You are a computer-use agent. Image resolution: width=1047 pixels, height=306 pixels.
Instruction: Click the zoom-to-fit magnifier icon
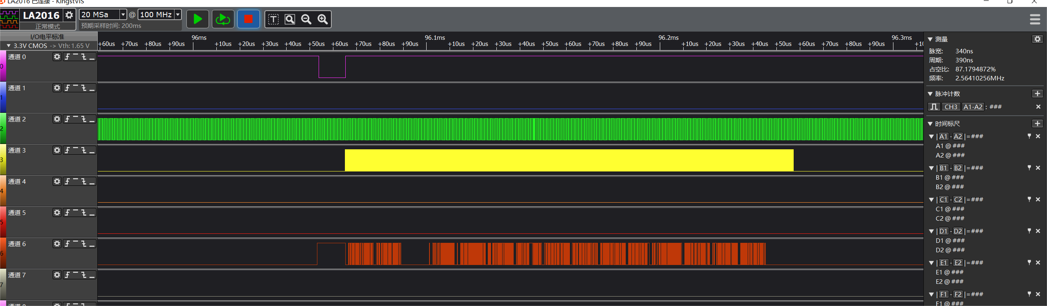(290, 19)
